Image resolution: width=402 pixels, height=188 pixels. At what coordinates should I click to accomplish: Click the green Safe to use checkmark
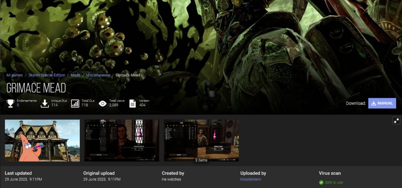click(x=321, y=182)
